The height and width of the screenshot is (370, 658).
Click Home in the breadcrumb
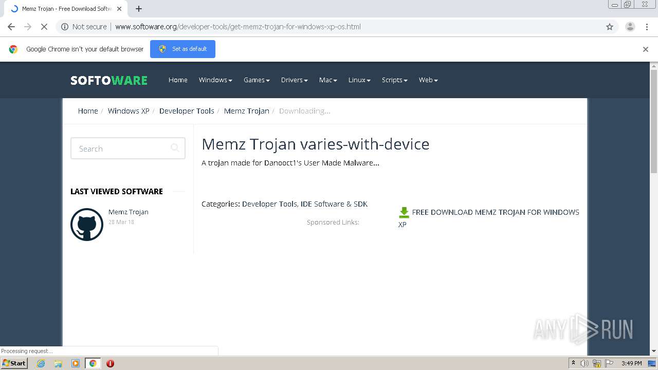(88, 111)
